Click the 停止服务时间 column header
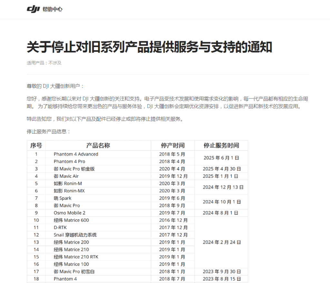This screenshot has height=283, width=330. coord(221,146)
